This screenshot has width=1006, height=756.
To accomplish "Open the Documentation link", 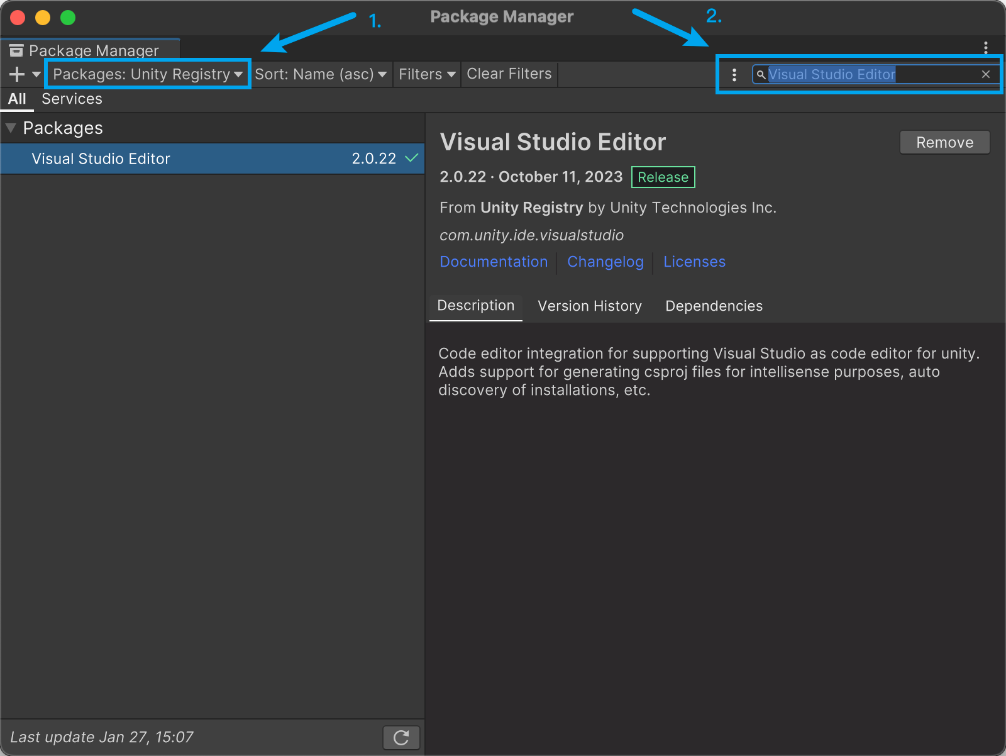I will pos(494,262).
